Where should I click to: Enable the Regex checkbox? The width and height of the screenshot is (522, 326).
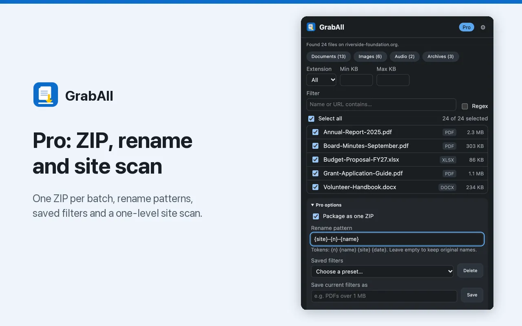click(x=465, y=106)
